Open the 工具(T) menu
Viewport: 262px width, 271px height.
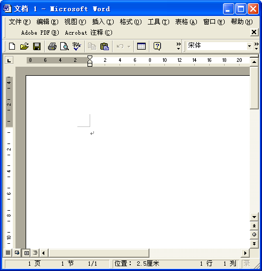[158, 22]
